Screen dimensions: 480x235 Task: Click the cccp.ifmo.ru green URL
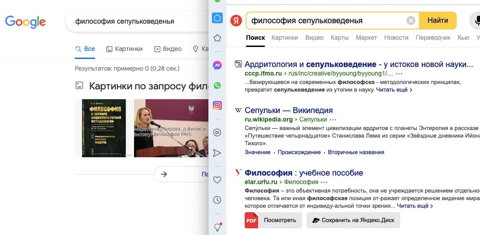click(x=264, y=74)
